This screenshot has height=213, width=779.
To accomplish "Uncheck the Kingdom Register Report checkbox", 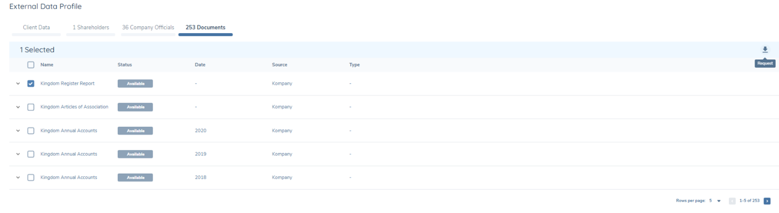I will pyautogui.click(x=31, y=84).
